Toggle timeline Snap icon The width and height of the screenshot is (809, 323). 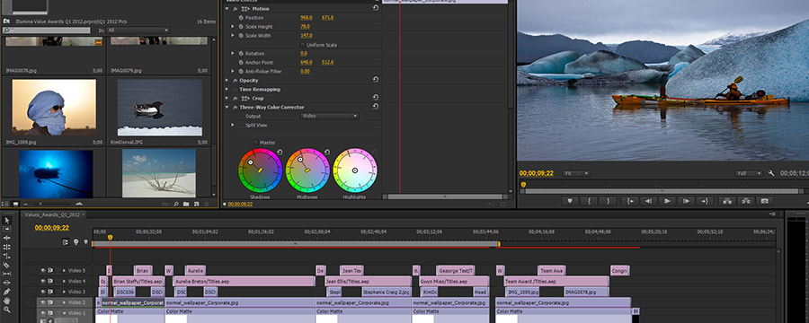tap(66, 241)
